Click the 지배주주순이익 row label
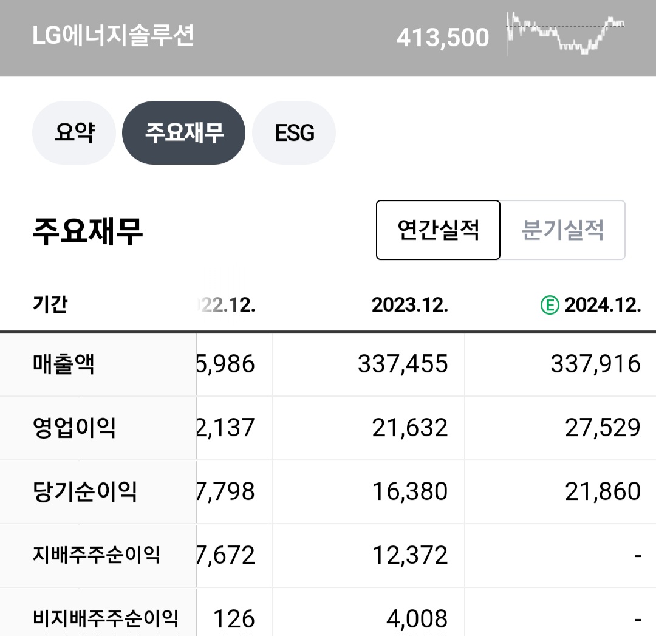 tap(96, 555)
